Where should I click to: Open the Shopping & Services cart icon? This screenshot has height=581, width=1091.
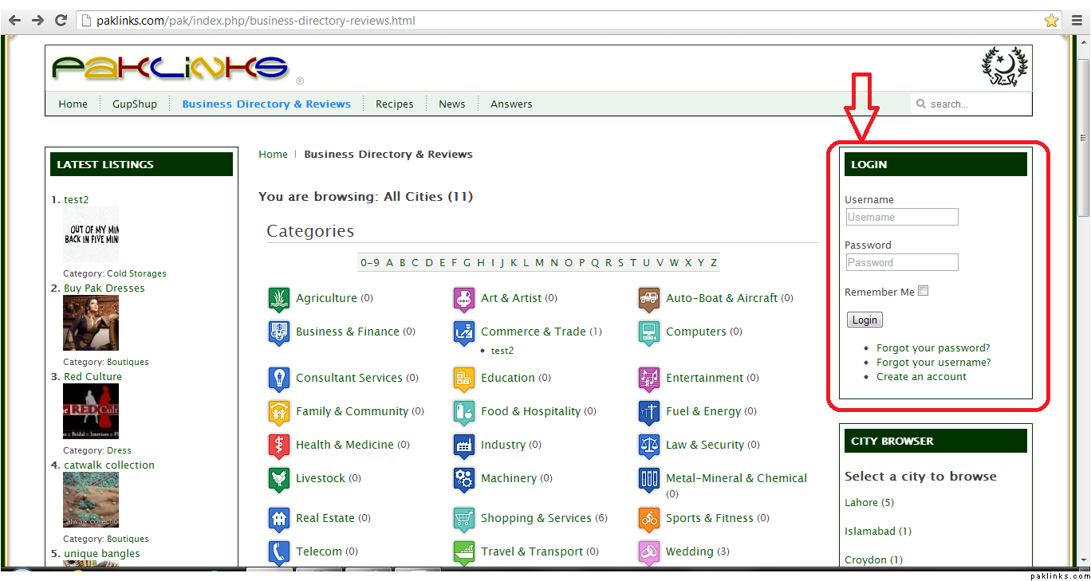click(463, 519)
